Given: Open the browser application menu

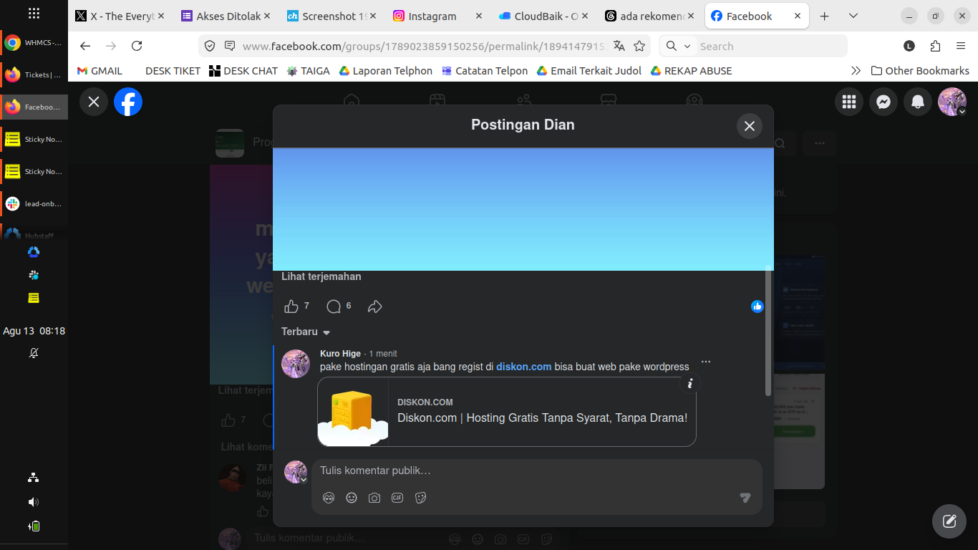Looking at the screenshot, I should [x=961, y=46].
